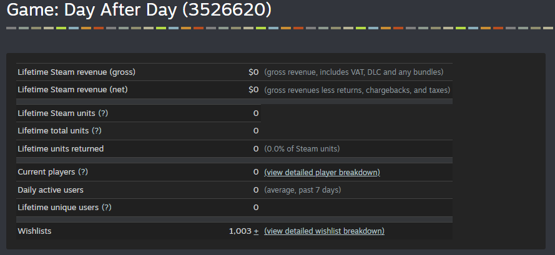Click the Lifetime total units label
This screenshot has height=255, width=555.
(53, 131)
